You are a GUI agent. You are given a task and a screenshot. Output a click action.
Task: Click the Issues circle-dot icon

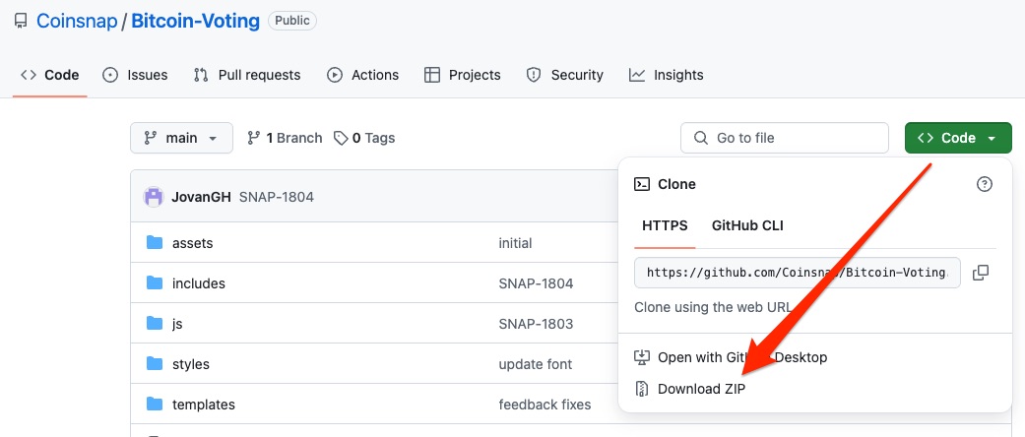click(x=110, y=75)
